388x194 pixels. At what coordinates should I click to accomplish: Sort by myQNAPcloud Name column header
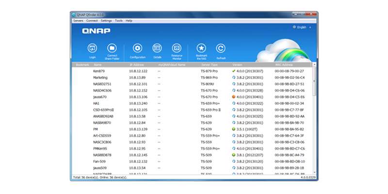[172, 65]
